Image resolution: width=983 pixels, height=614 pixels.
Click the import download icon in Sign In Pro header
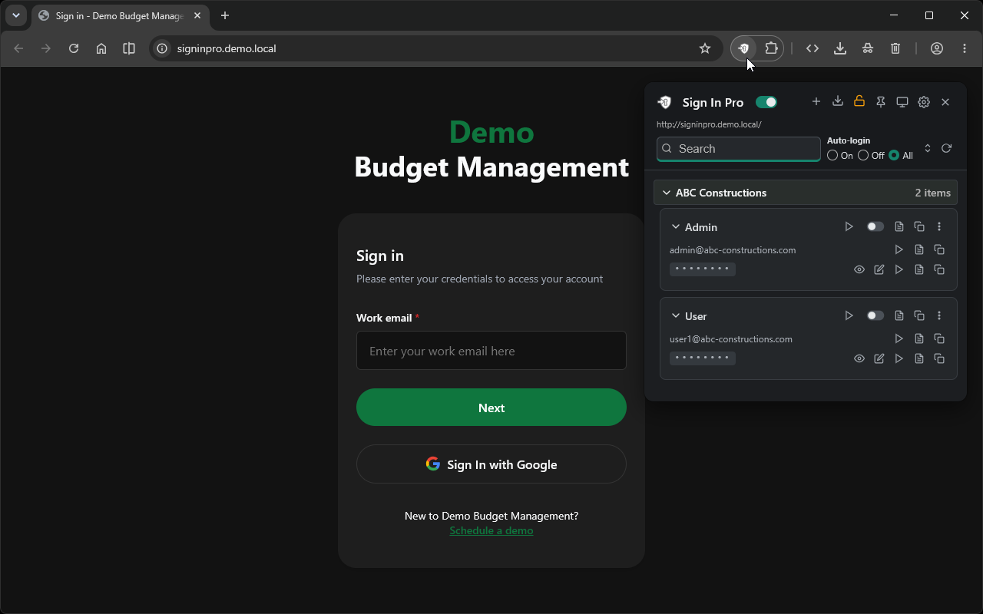838,101
